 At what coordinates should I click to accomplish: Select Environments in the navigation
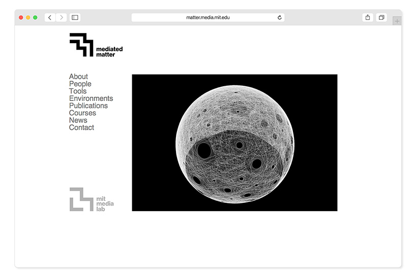pyautogui.click(x=91, y=98)
